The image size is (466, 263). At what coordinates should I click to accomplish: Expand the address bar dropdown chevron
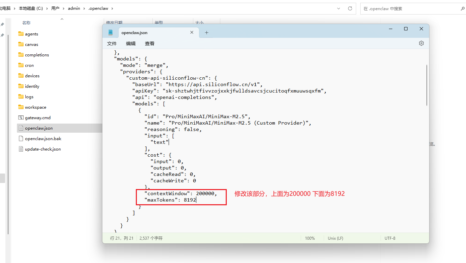pyautogui.click(x=339, y=8)
